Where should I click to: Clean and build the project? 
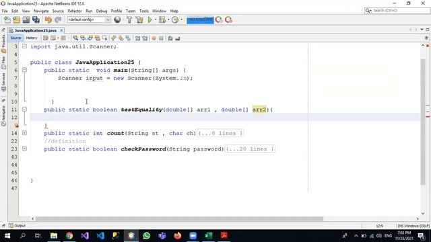pyautogui.click(x=139, y=19)
